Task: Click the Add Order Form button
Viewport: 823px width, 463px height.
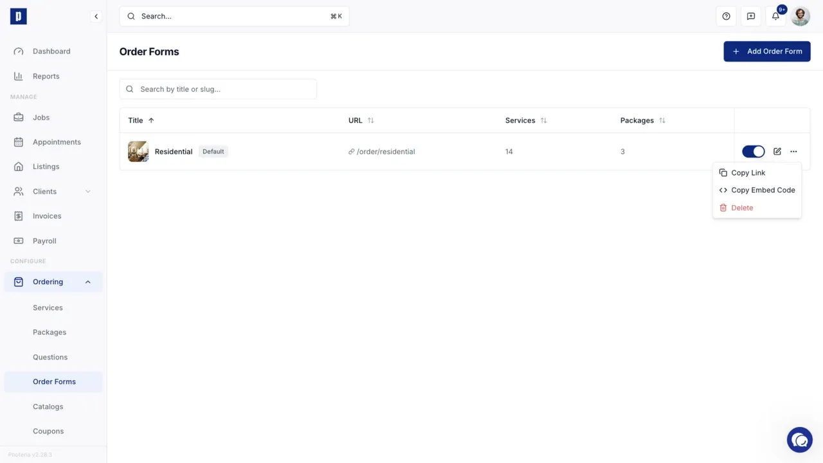Action: pyautogui.click(x=767, y=51)
